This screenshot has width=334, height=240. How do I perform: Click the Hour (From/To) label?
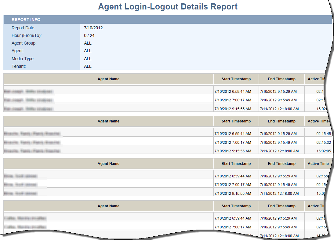point(27,35)
